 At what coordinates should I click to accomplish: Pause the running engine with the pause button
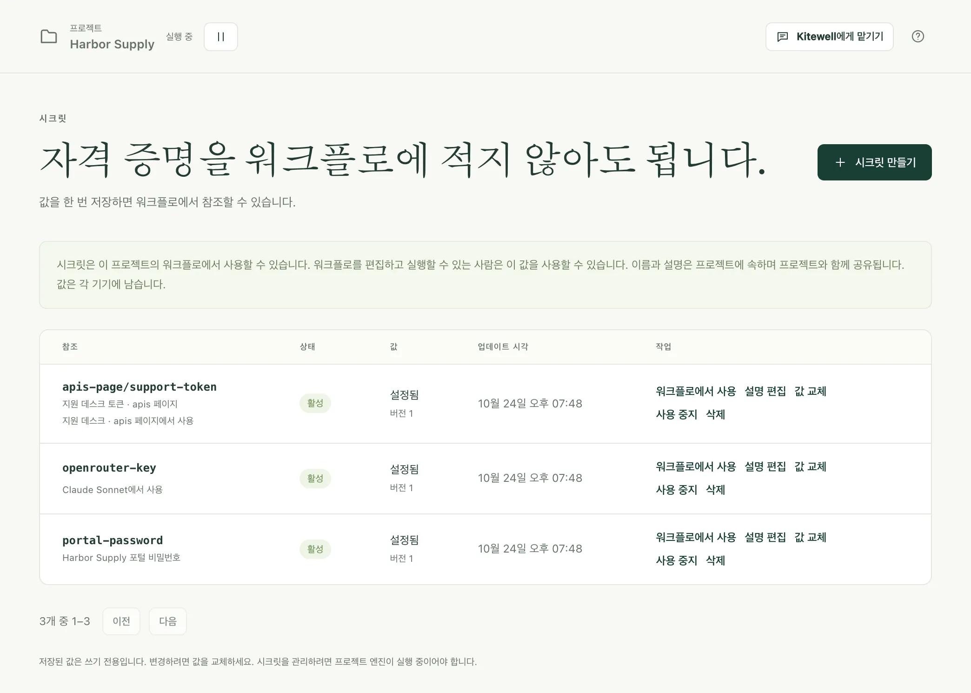(x=221, y=37)
